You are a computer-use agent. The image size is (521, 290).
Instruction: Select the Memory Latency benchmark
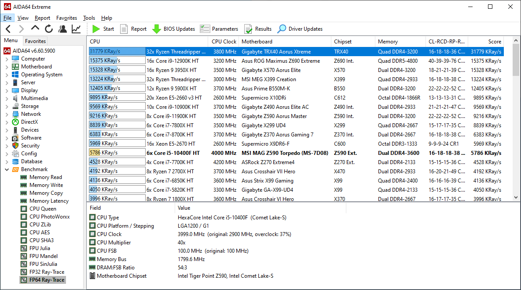pyautogui.click(x=49, y=201)
